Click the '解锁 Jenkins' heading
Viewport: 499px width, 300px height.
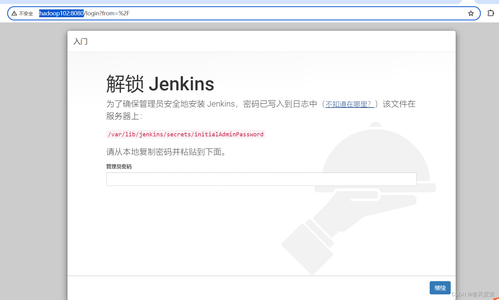[160, 84]
